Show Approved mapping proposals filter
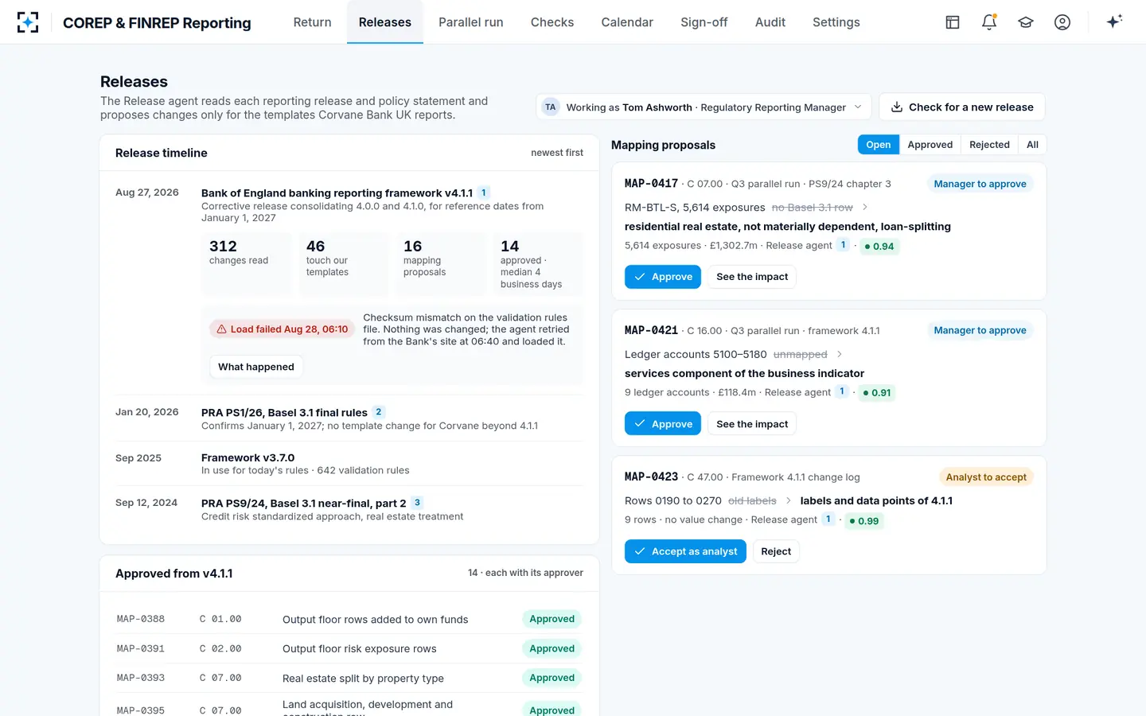Image resolution: width=1146 pixels, height=716 pixels. pos(930,145)
